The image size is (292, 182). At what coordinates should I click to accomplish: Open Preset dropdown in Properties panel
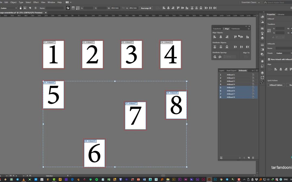point(284,53)
